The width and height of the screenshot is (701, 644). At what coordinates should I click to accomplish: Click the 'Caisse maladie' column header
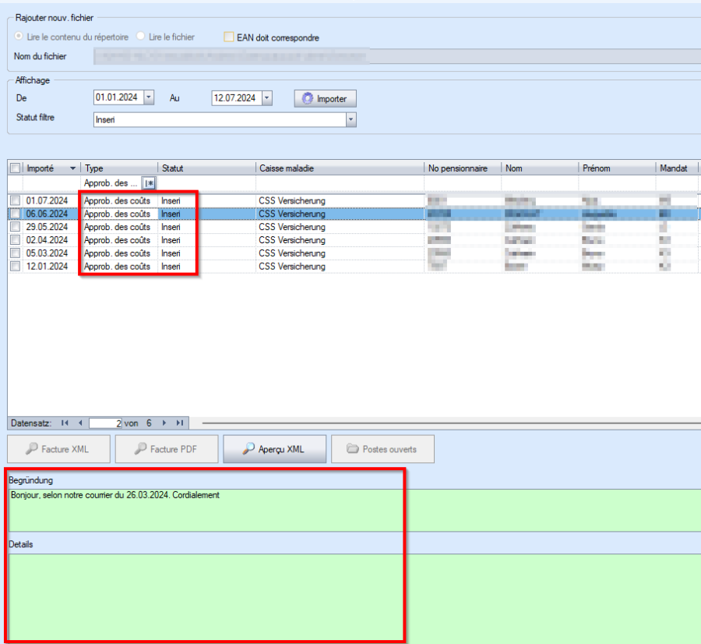pos(340,168)
